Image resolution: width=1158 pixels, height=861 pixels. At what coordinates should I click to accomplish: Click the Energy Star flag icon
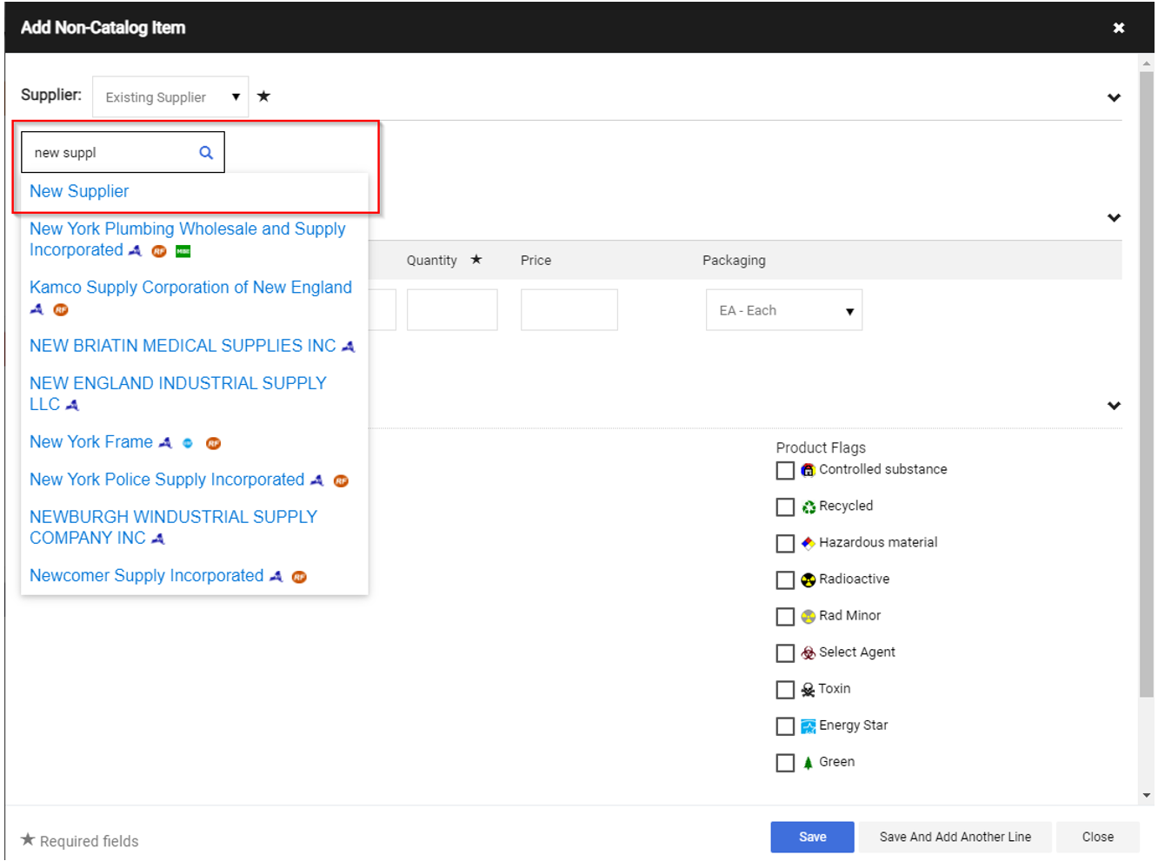coord(808,726)
